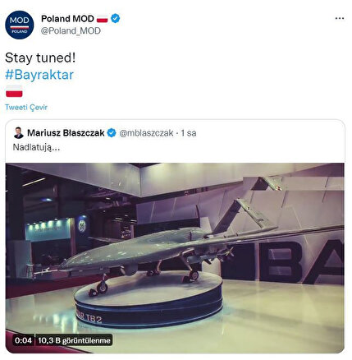Open the Poland MOD display name link
This screenshot has height=360, width=352.
67,19
